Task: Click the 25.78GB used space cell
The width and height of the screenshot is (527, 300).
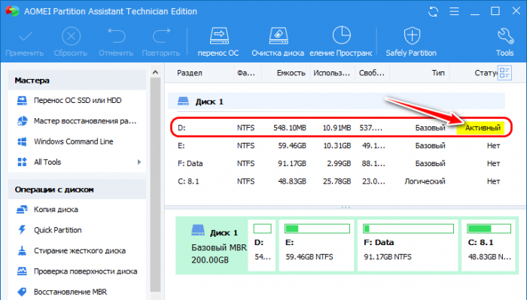Action: point(337,181)
